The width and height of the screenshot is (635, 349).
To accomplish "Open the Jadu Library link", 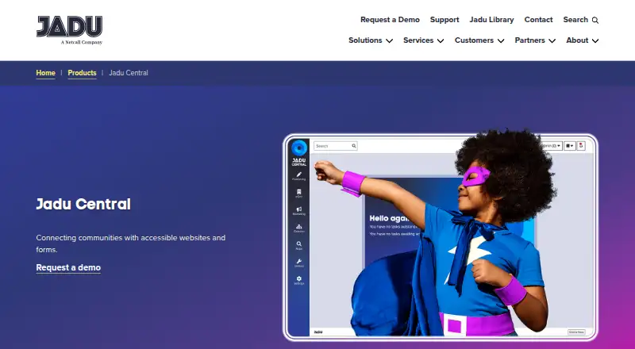I will point(491,20).
